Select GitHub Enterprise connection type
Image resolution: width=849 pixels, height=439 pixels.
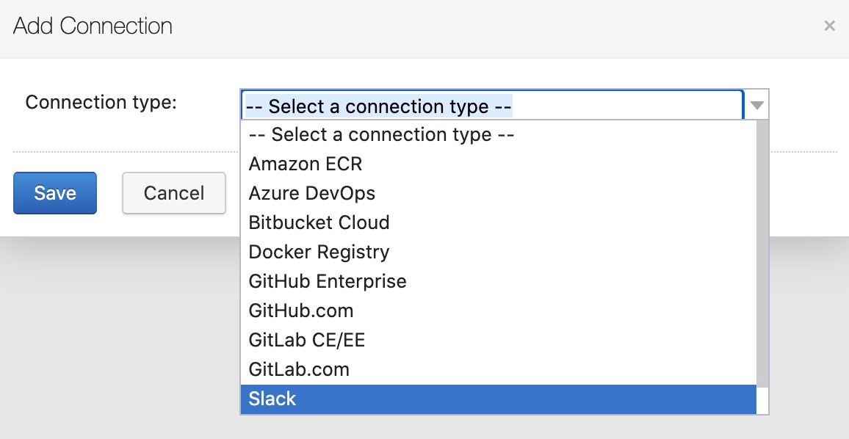(498, 281)
